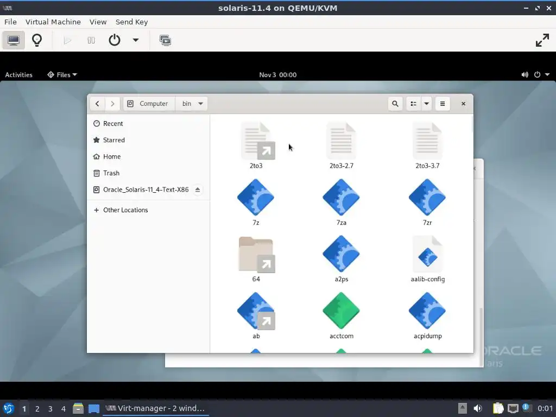Open the bin path dropdown

192,104
